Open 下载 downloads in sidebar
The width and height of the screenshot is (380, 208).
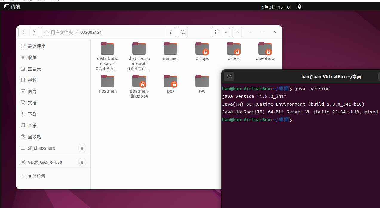click(53, 114)
